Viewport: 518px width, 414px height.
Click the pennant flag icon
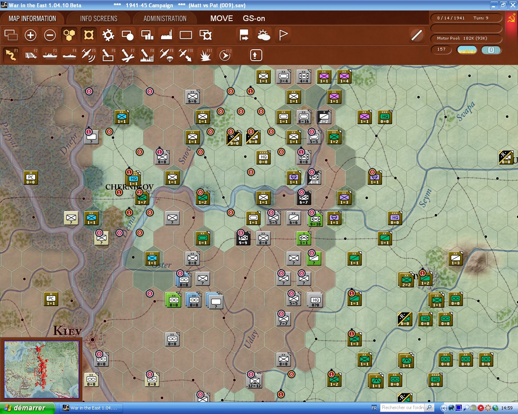coord(283,35)
